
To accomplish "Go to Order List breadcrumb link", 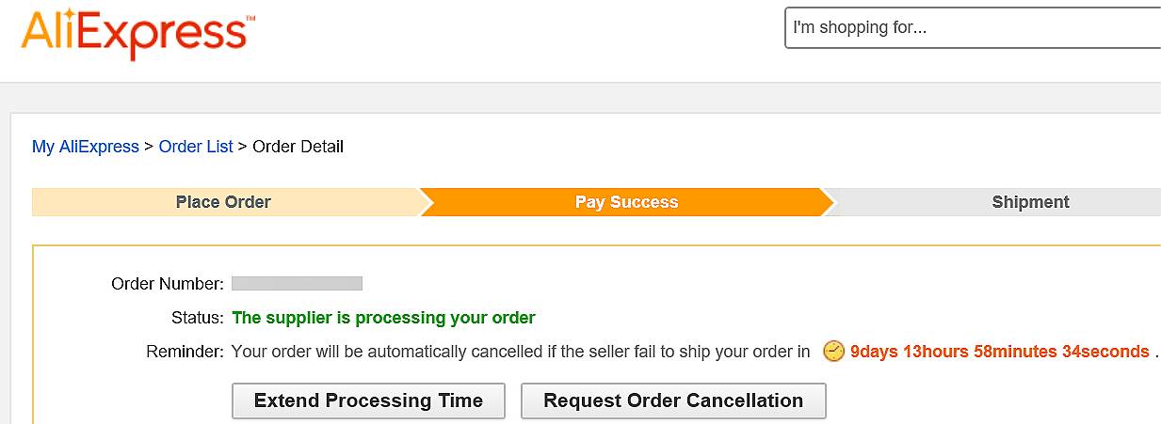I will click(196, 147).
